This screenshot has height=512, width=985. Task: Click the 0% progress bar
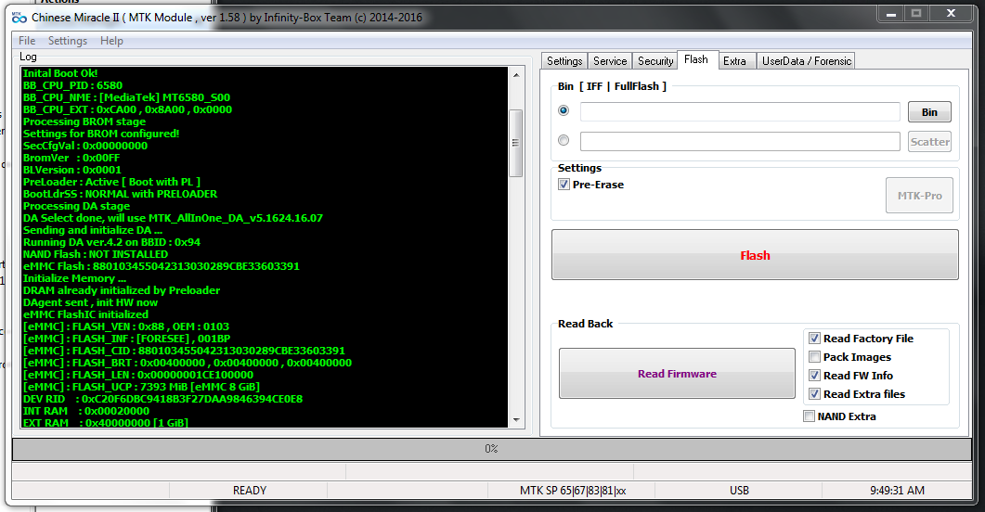492,449
